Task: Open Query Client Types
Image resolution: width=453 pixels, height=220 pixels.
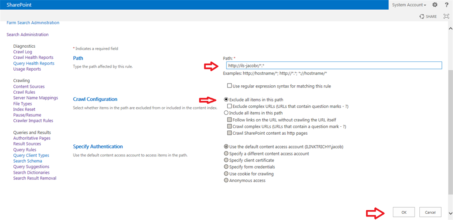Action: click(31, 156)
